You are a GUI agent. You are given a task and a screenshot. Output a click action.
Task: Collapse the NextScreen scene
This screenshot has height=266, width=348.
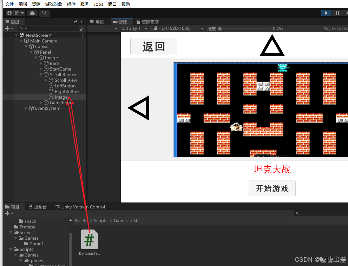click(16, 35)
